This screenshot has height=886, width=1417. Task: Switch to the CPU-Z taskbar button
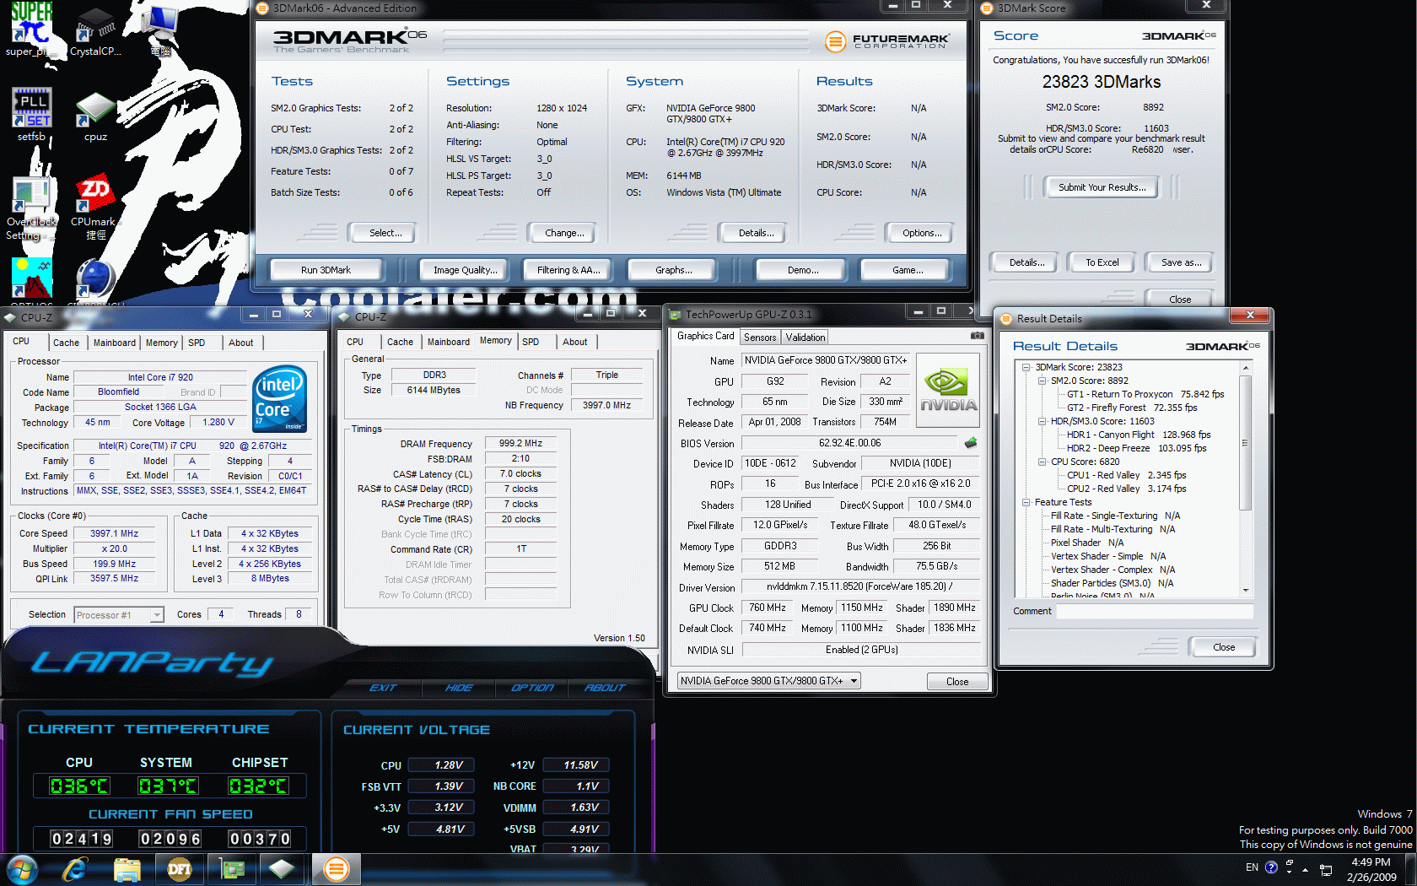pyautogui.click(x=282, y=869)
